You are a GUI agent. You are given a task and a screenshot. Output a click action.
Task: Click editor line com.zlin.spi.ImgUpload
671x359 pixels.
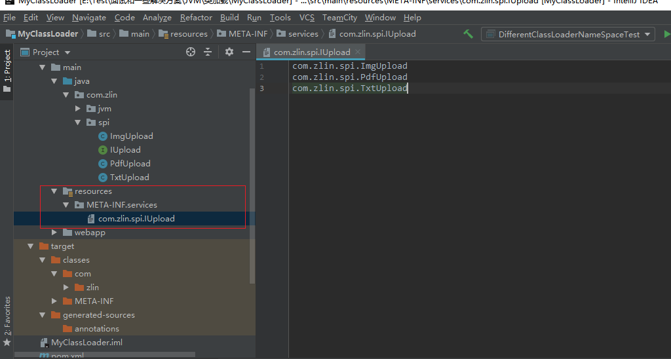[x=350, y=66]
